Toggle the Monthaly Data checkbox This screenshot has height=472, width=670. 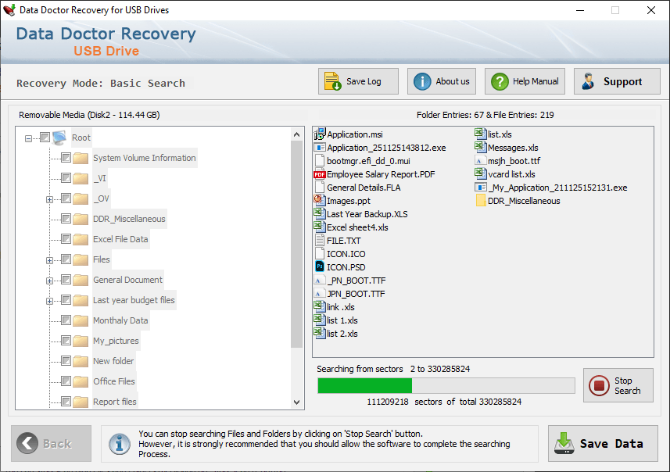click(x=66, y=320)
